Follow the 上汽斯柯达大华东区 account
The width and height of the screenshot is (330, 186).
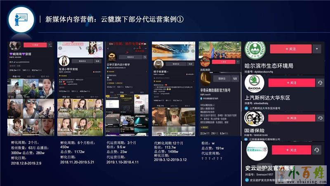click(292, 83)
